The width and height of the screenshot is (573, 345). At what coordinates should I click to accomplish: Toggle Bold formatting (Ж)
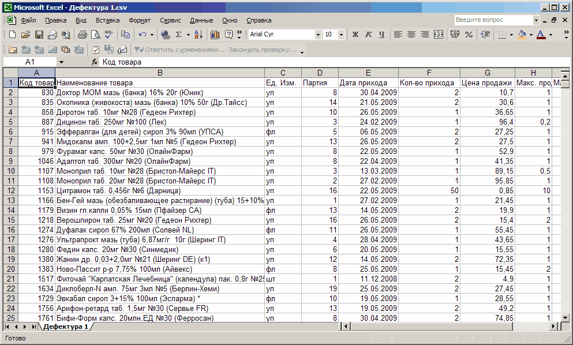(x=355, y=35)
